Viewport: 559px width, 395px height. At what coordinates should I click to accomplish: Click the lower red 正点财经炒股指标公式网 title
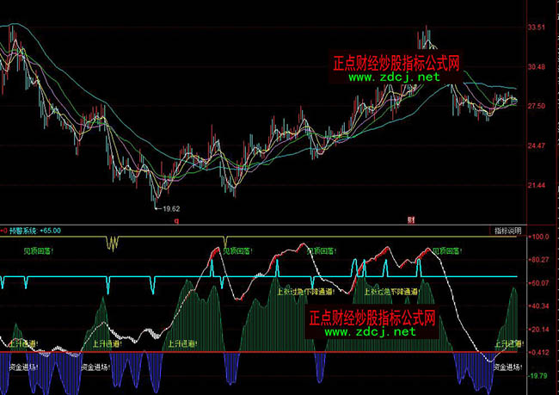coord(372,318)
